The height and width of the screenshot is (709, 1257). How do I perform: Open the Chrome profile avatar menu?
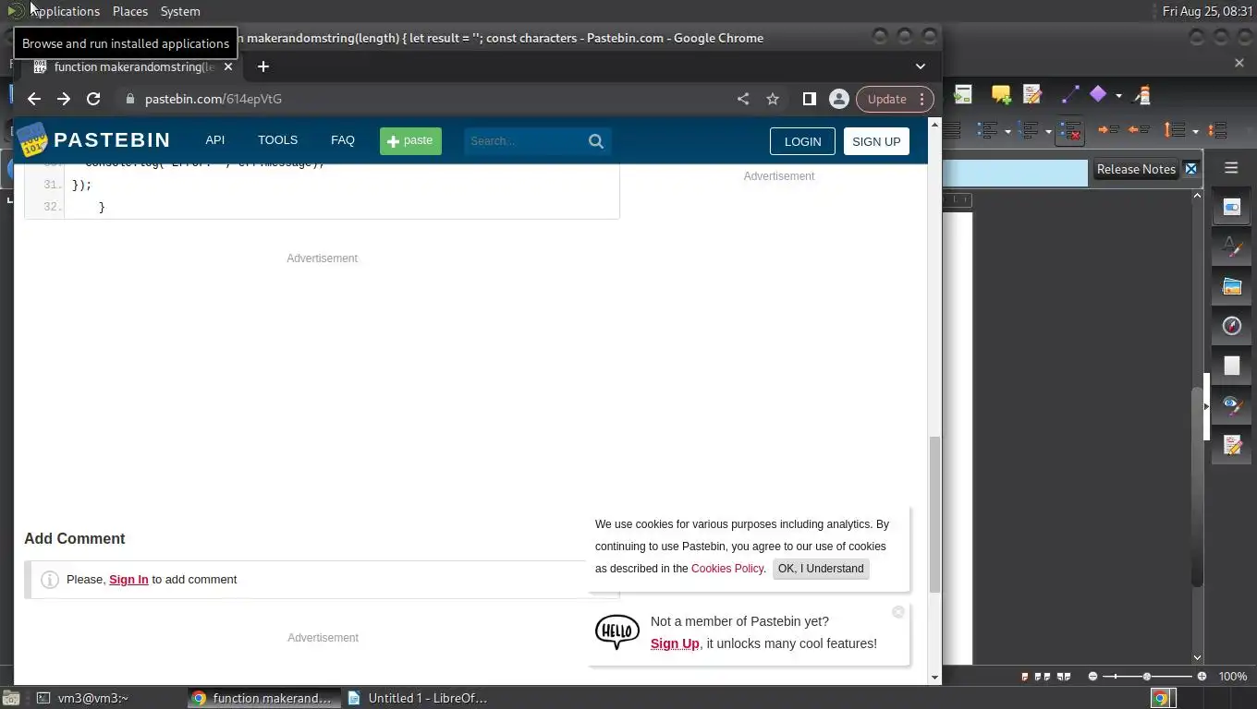(839, 99)
